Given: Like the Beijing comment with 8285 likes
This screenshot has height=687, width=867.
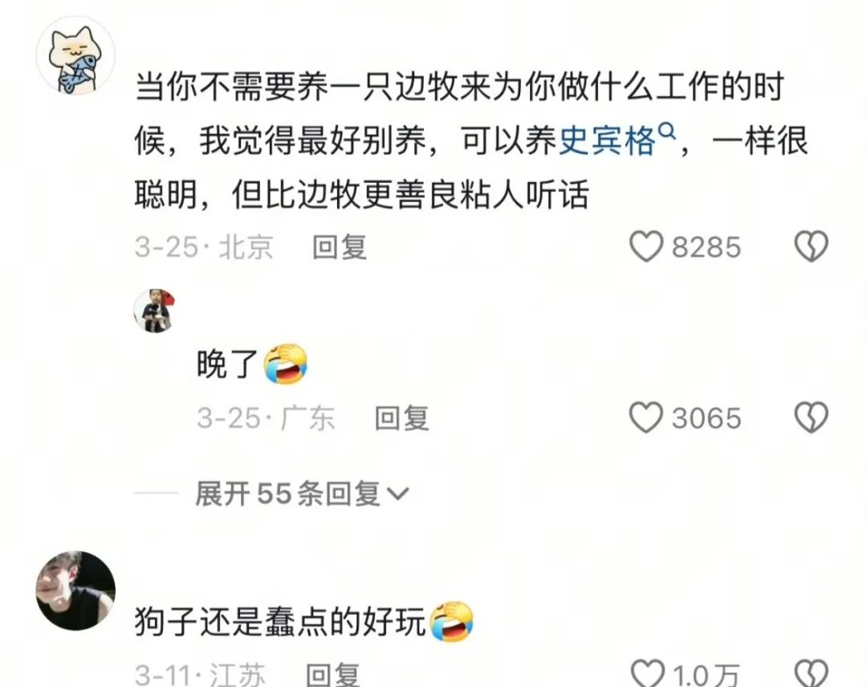Looking at the screenshot, I should 645,246.
